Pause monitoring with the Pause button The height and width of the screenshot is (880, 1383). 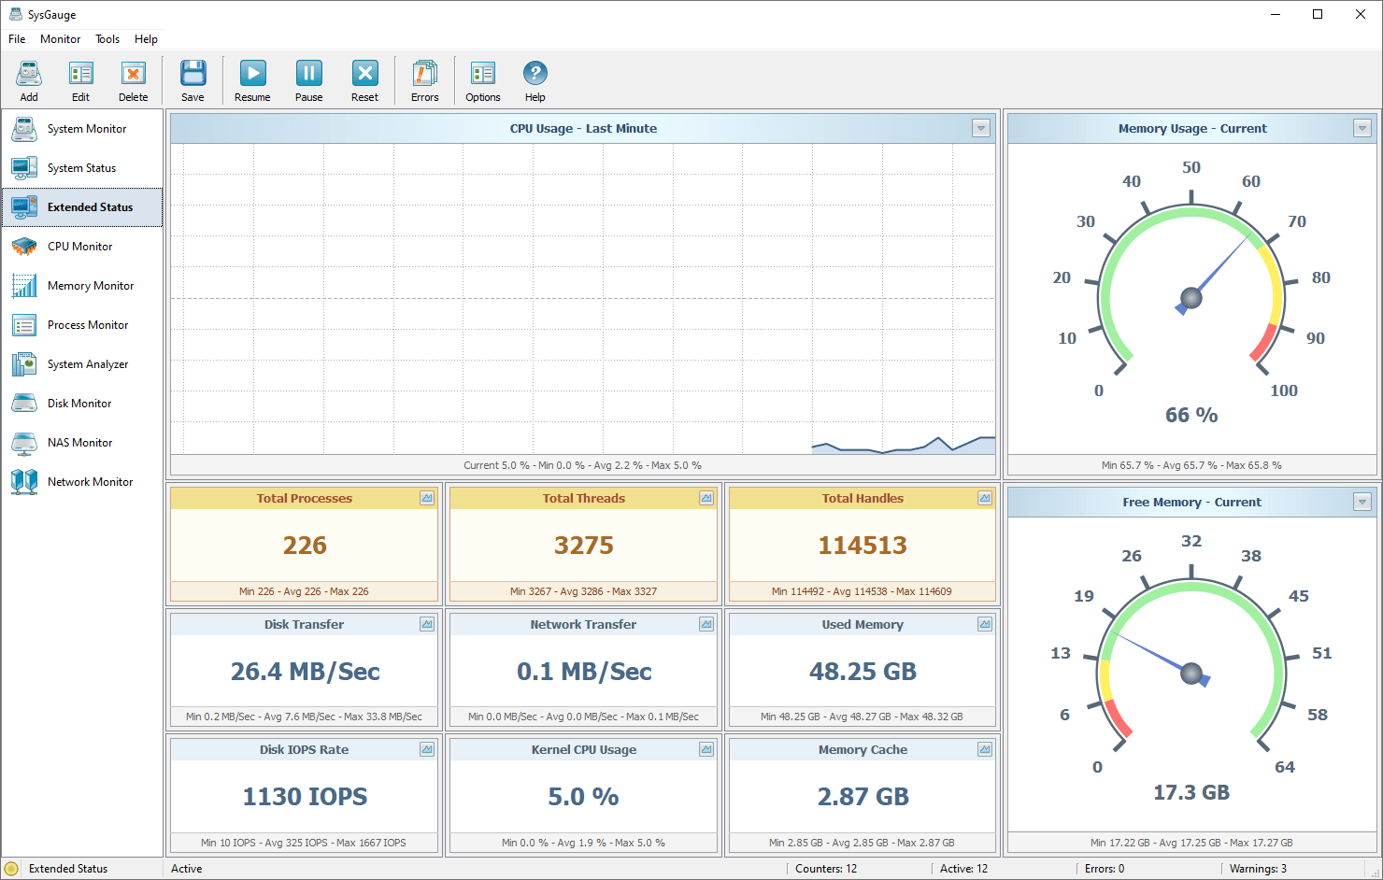tap(308, 74)
